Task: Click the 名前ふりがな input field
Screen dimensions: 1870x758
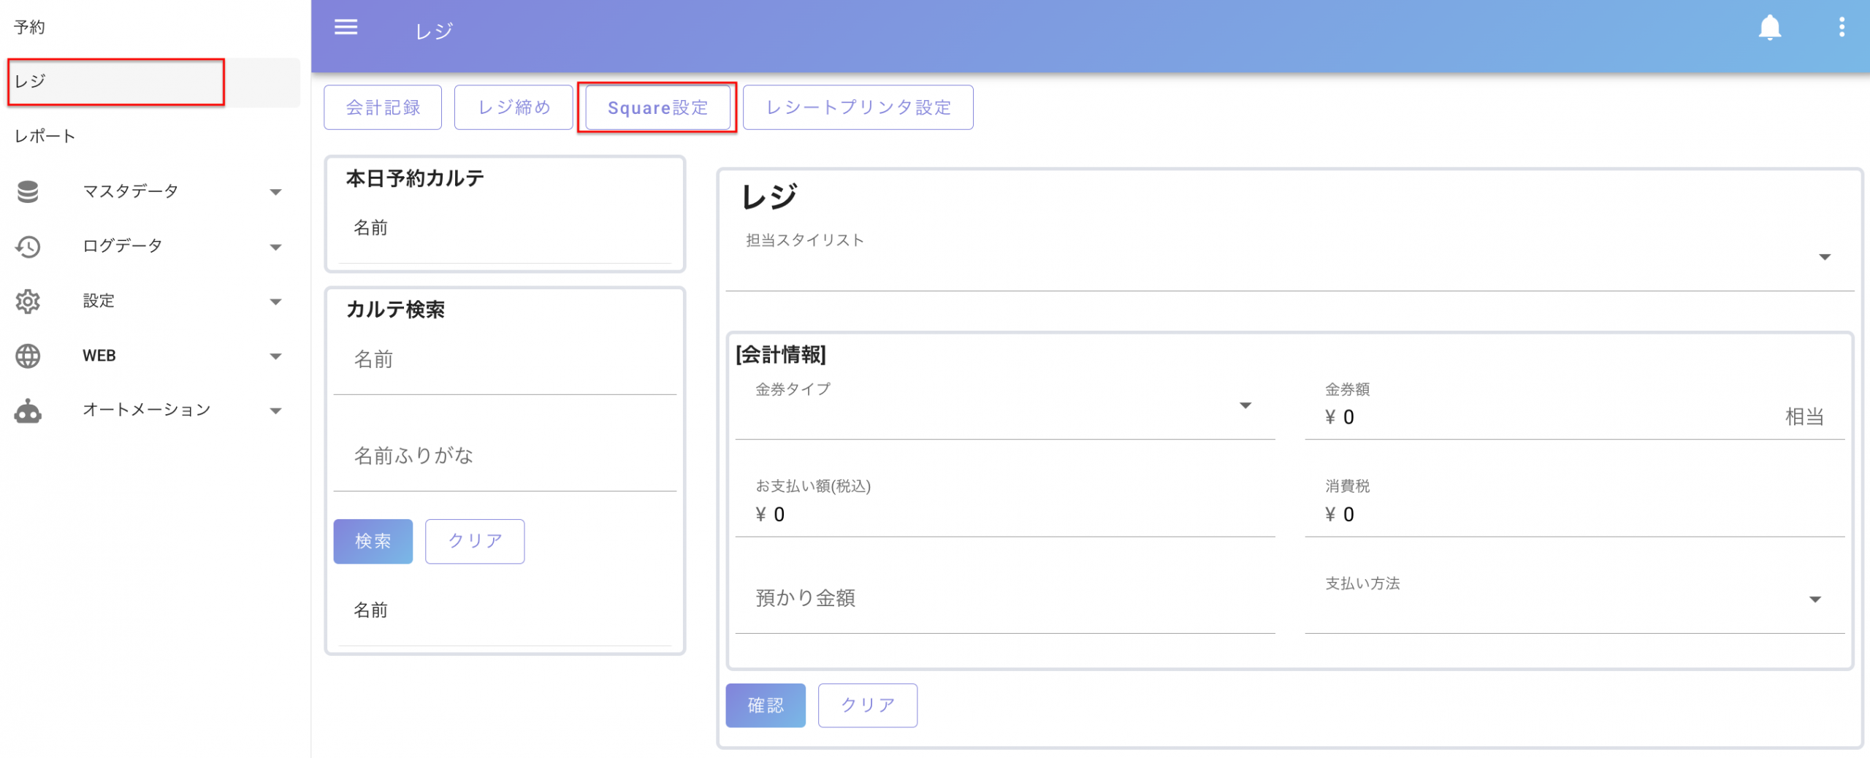Action: click(504, 456)
